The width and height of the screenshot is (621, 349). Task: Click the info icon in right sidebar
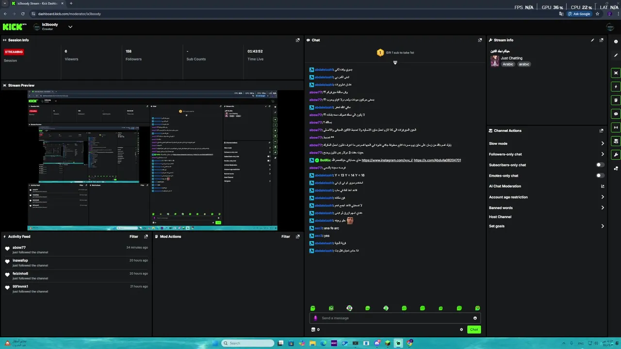tap(616, 41)
